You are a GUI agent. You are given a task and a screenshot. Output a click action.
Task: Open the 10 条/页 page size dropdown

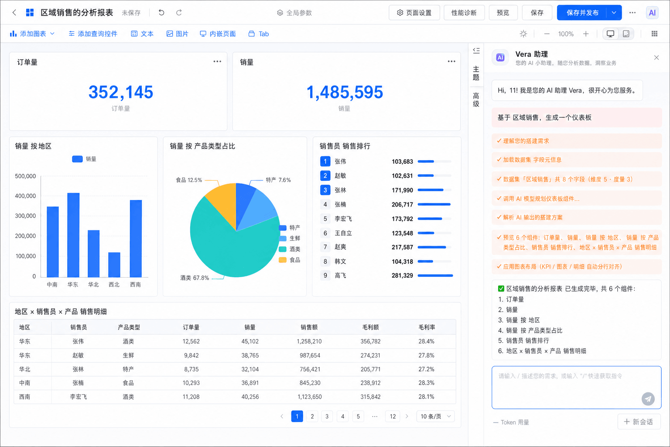pos(436,416)
